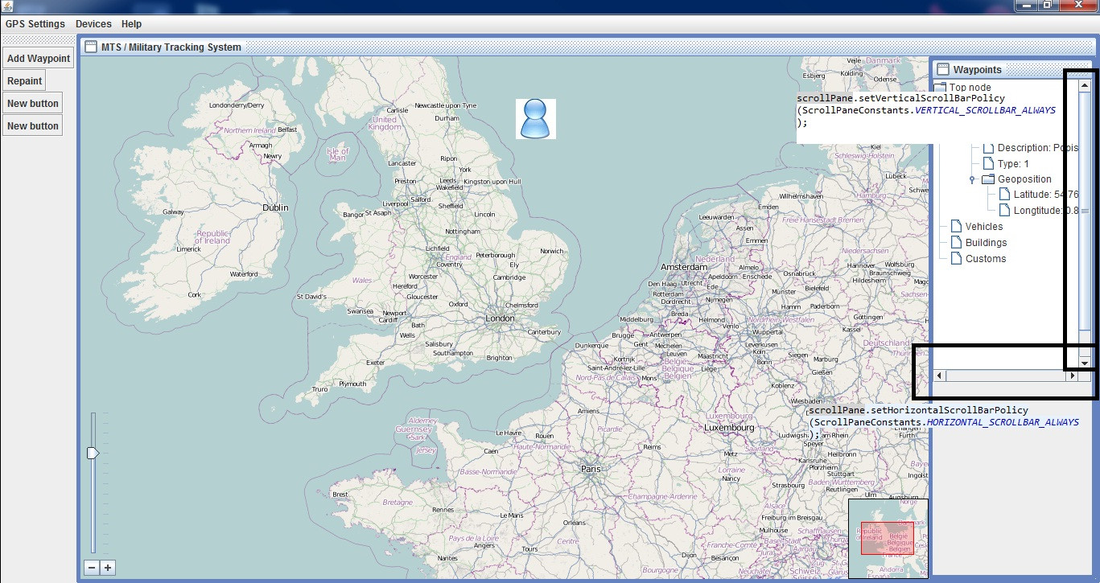Image resolution: width=1100 pixels, height=583 pixels.
Task: Click the 'Rennes' label on the map
Action: click(x=443, y=510)
